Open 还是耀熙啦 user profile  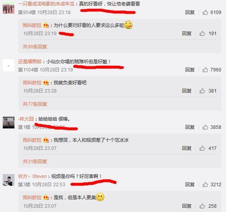coord(30,62)
